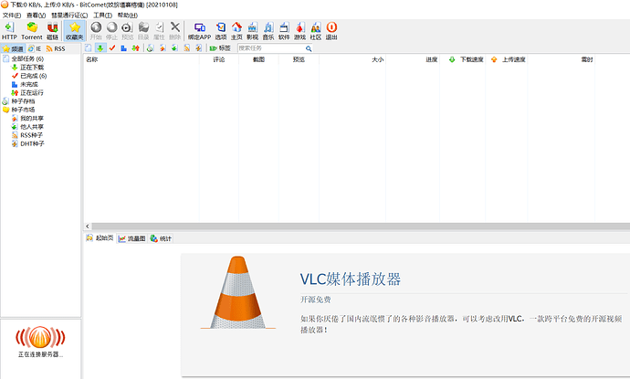Click the torrent archive icon in filter bar
The image size is (630, 379).
(x=150, y=47)
